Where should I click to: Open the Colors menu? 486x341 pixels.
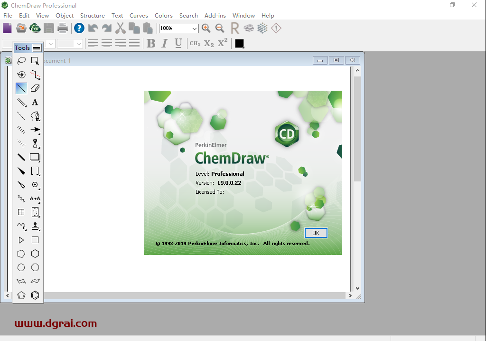(164, 16)
